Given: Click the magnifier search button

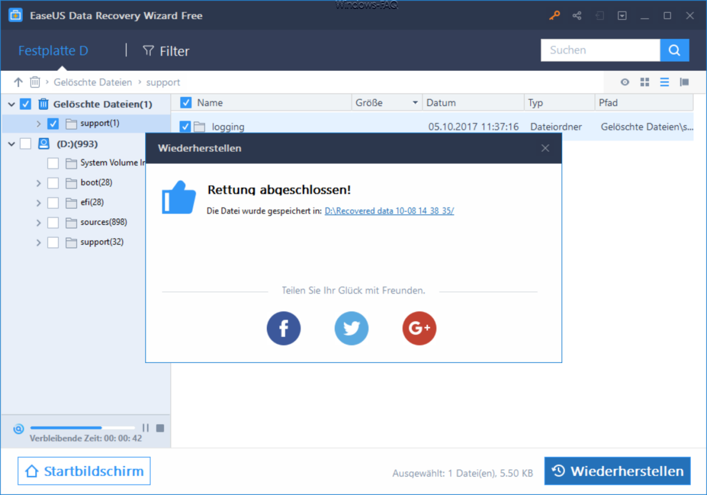Looking at the screenshot, I should click(x=674, y=50).
